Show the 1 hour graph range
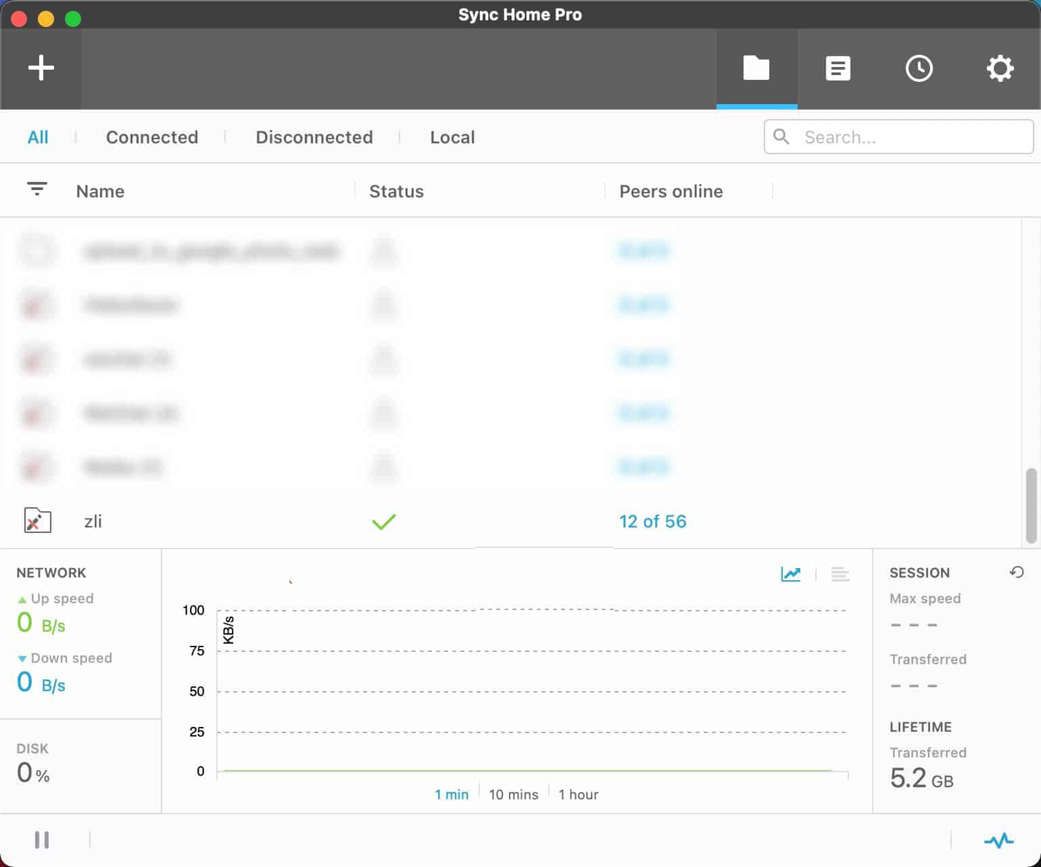The image size is (1041, 867). (x=579, y=795)
